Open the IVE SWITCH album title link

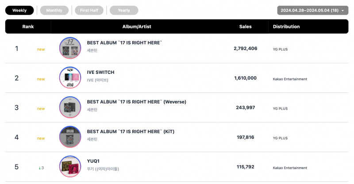pyautogui.click(x=101, y=72)
